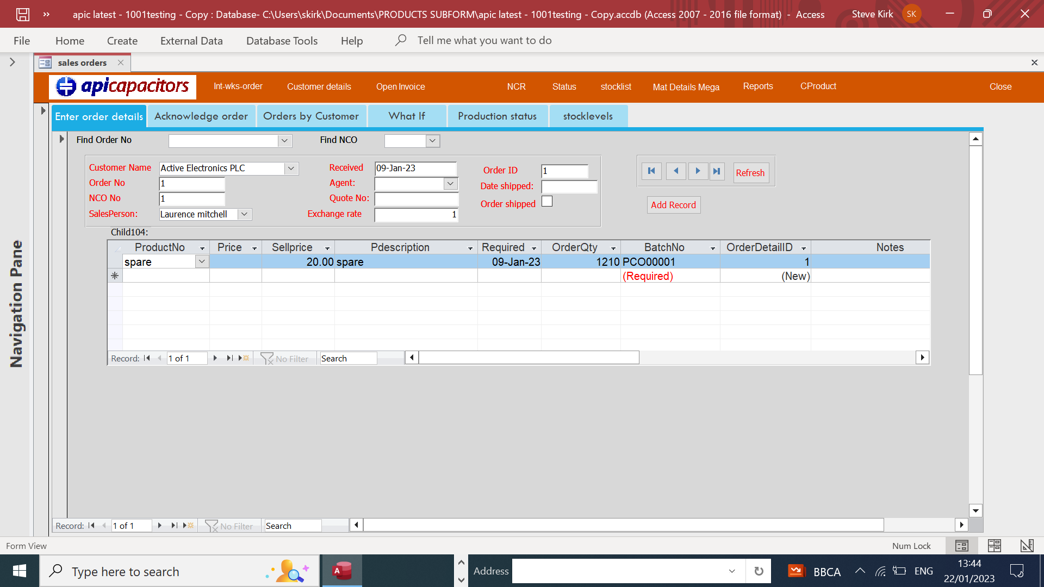Go to previous record blue button
1044x587 pixels.
[675, 171]
